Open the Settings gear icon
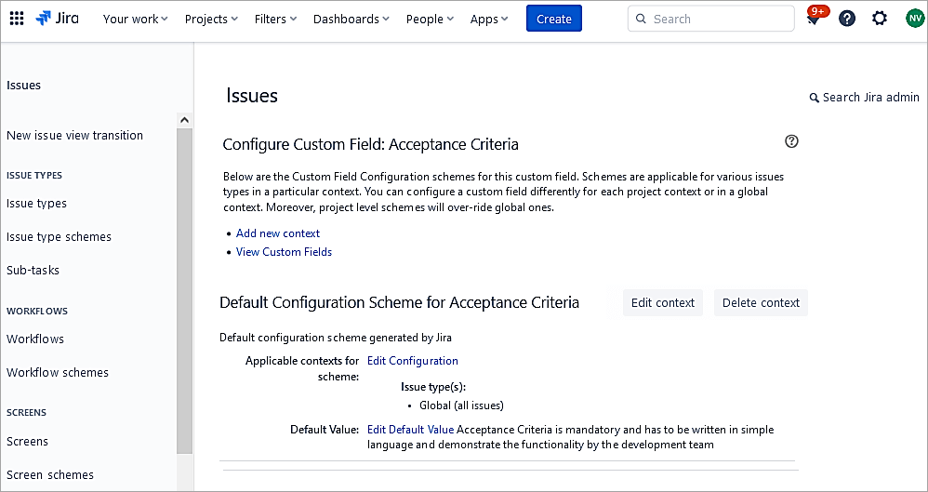928x492 pixels. (x=879, y=19)
